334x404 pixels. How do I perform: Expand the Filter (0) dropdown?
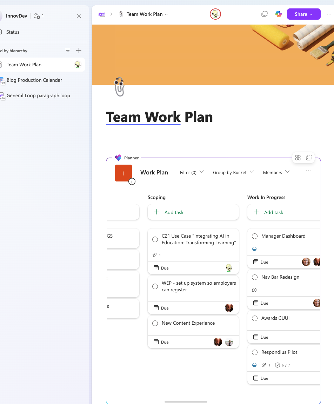pyautogui.click(x=192, y=172)
